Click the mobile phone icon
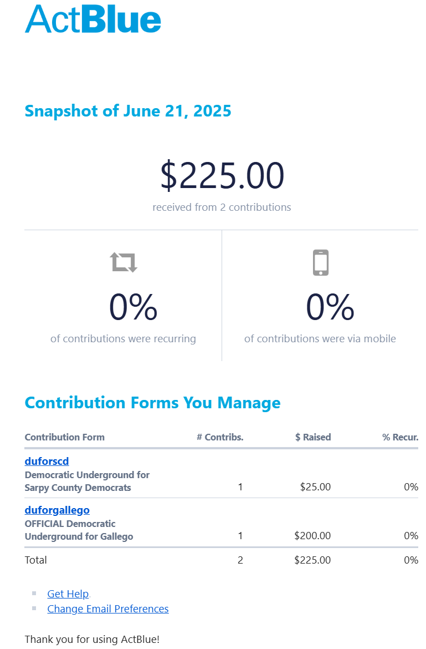The height and width of the screenshot is (649, 426). (320, 262)
